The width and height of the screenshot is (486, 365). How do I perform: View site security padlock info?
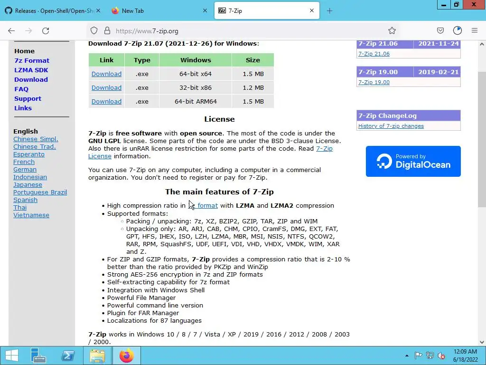(x=107, y=31)
